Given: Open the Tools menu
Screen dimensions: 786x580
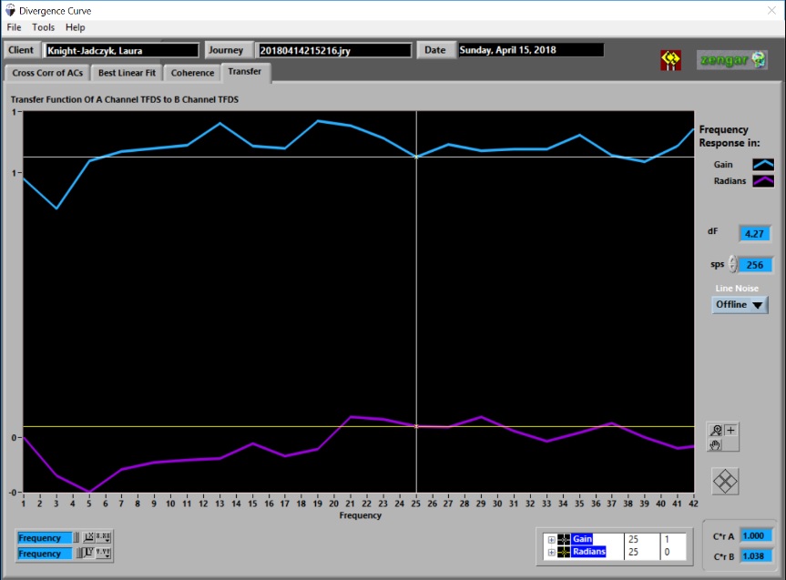Looking at the screenshot, I should click(x=44, y=27).
